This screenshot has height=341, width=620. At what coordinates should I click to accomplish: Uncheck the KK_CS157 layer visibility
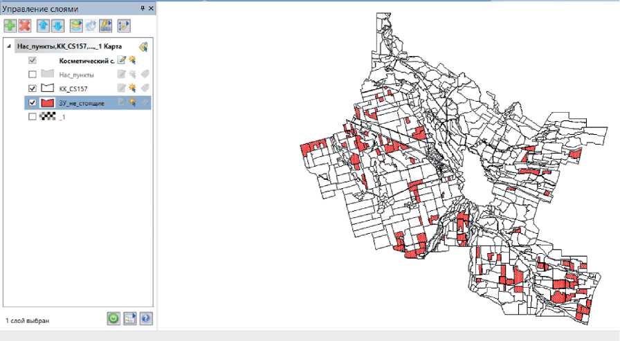pyautogui.click(x=32, y=89)
